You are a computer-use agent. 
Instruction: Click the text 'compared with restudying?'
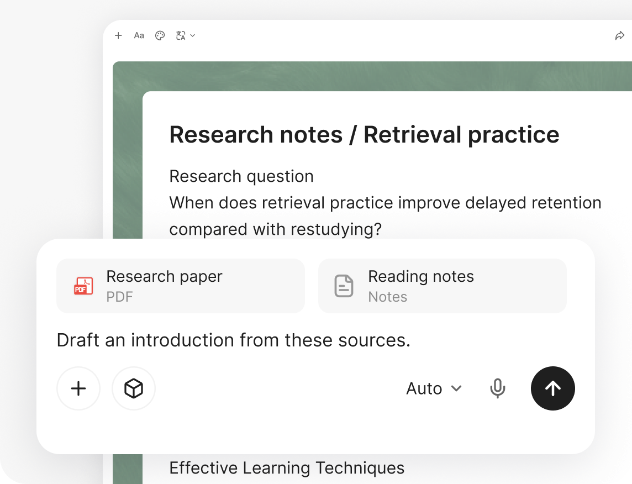[275, 229]
